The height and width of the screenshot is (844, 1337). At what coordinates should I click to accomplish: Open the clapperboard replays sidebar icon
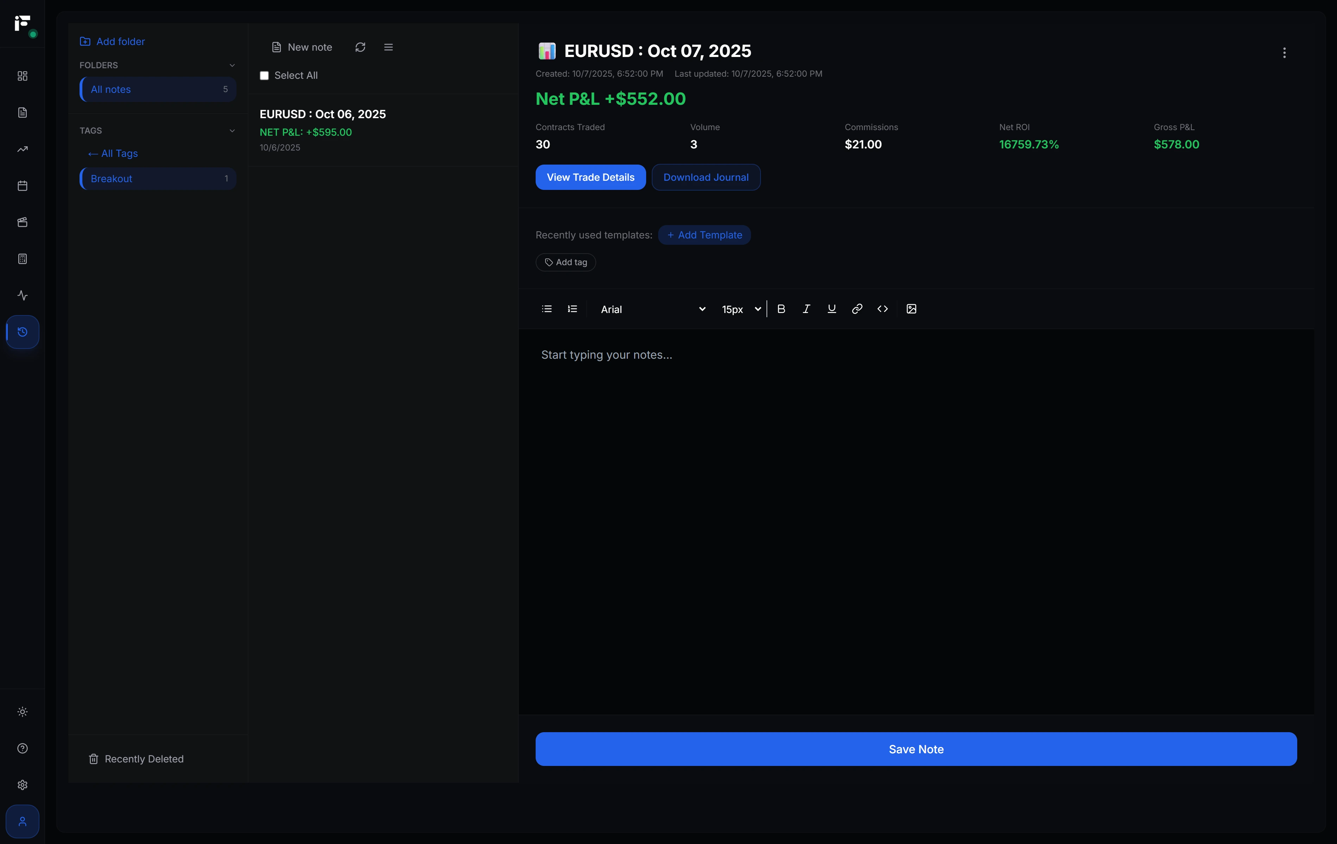point(22,222)
